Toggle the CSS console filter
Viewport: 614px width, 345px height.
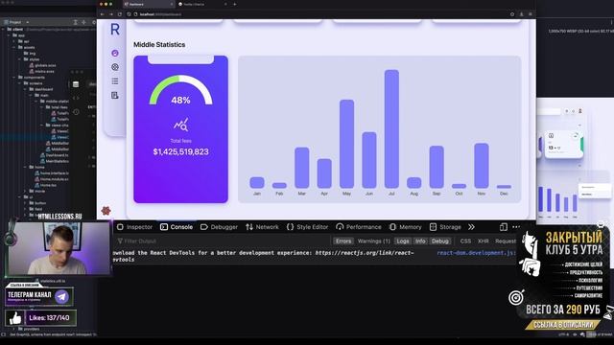tap(465, 241)
